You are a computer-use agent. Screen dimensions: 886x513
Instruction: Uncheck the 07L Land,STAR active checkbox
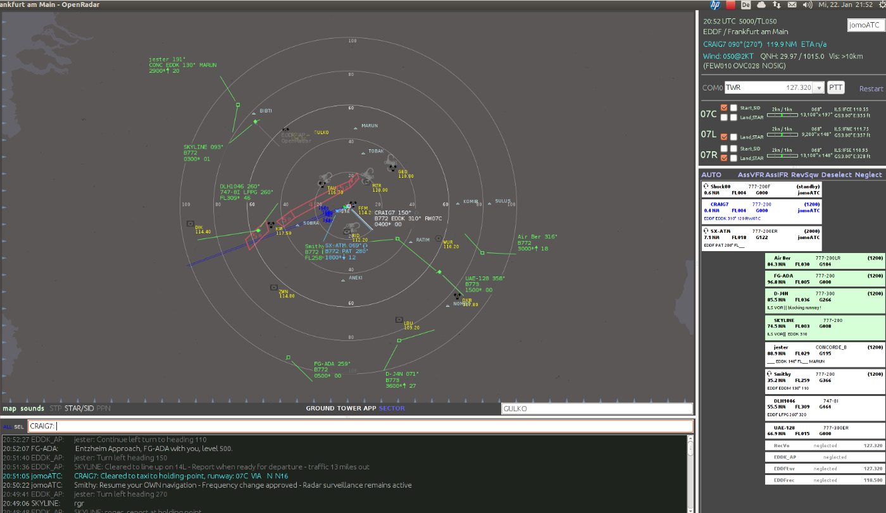tap(724, 137)
